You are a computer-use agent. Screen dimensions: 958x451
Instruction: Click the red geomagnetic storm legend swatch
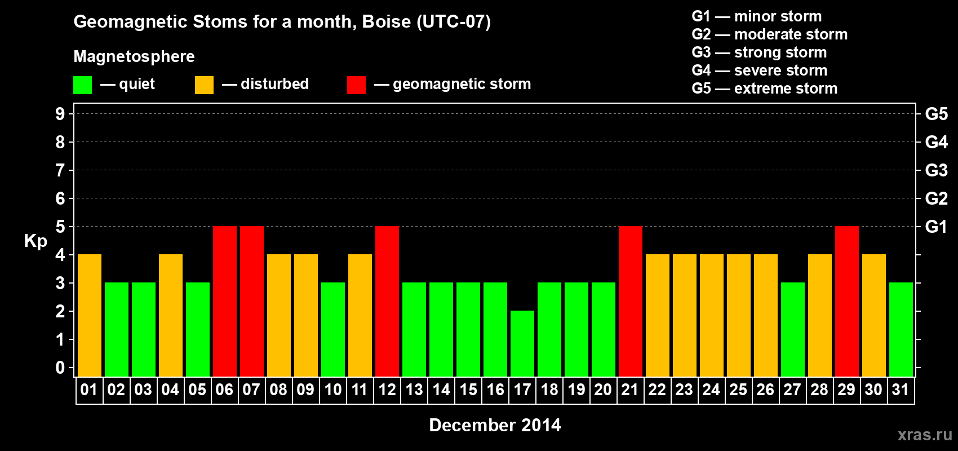point(356,85)
